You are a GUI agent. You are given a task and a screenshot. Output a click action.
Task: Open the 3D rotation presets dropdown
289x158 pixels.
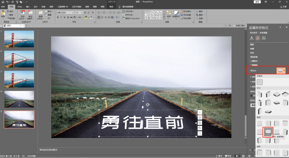tap(281, 71)
